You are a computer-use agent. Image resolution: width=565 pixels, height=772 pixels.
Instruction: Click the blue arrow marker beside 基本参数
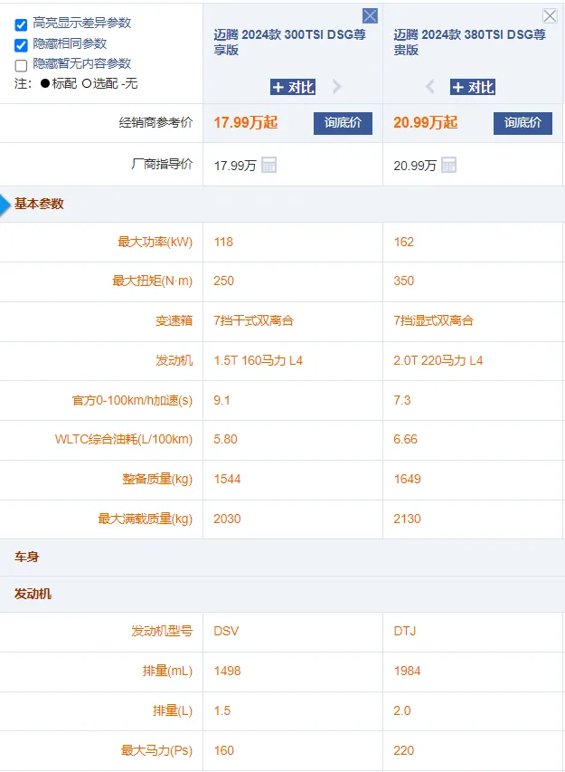(5, 205)
